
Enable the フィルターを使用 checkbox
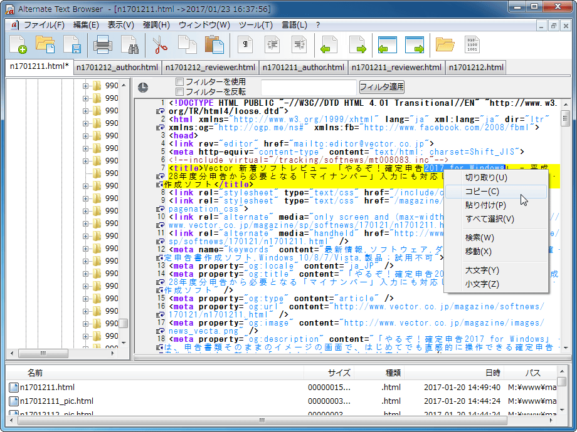pos(179,81)
